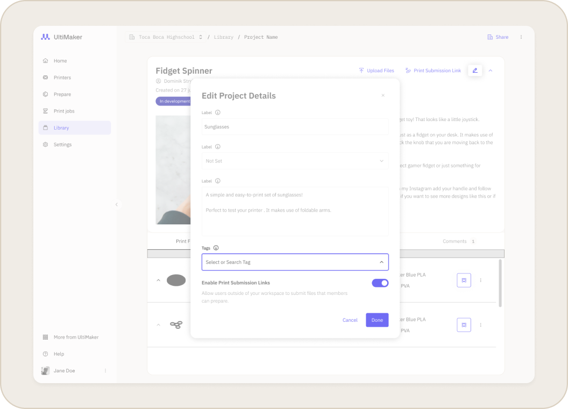This screenshot has width=568, height=409.
Task: Select Library in the sidebar
Action: 75,128
